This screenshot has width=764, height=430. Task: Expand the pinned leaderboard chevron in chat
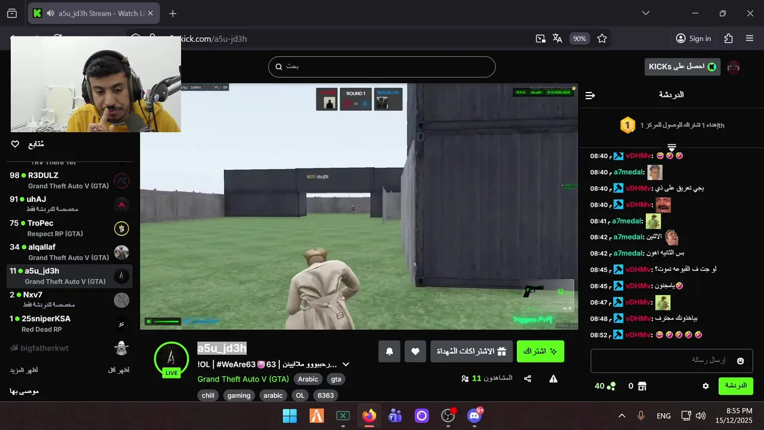(x=671, y=147)
